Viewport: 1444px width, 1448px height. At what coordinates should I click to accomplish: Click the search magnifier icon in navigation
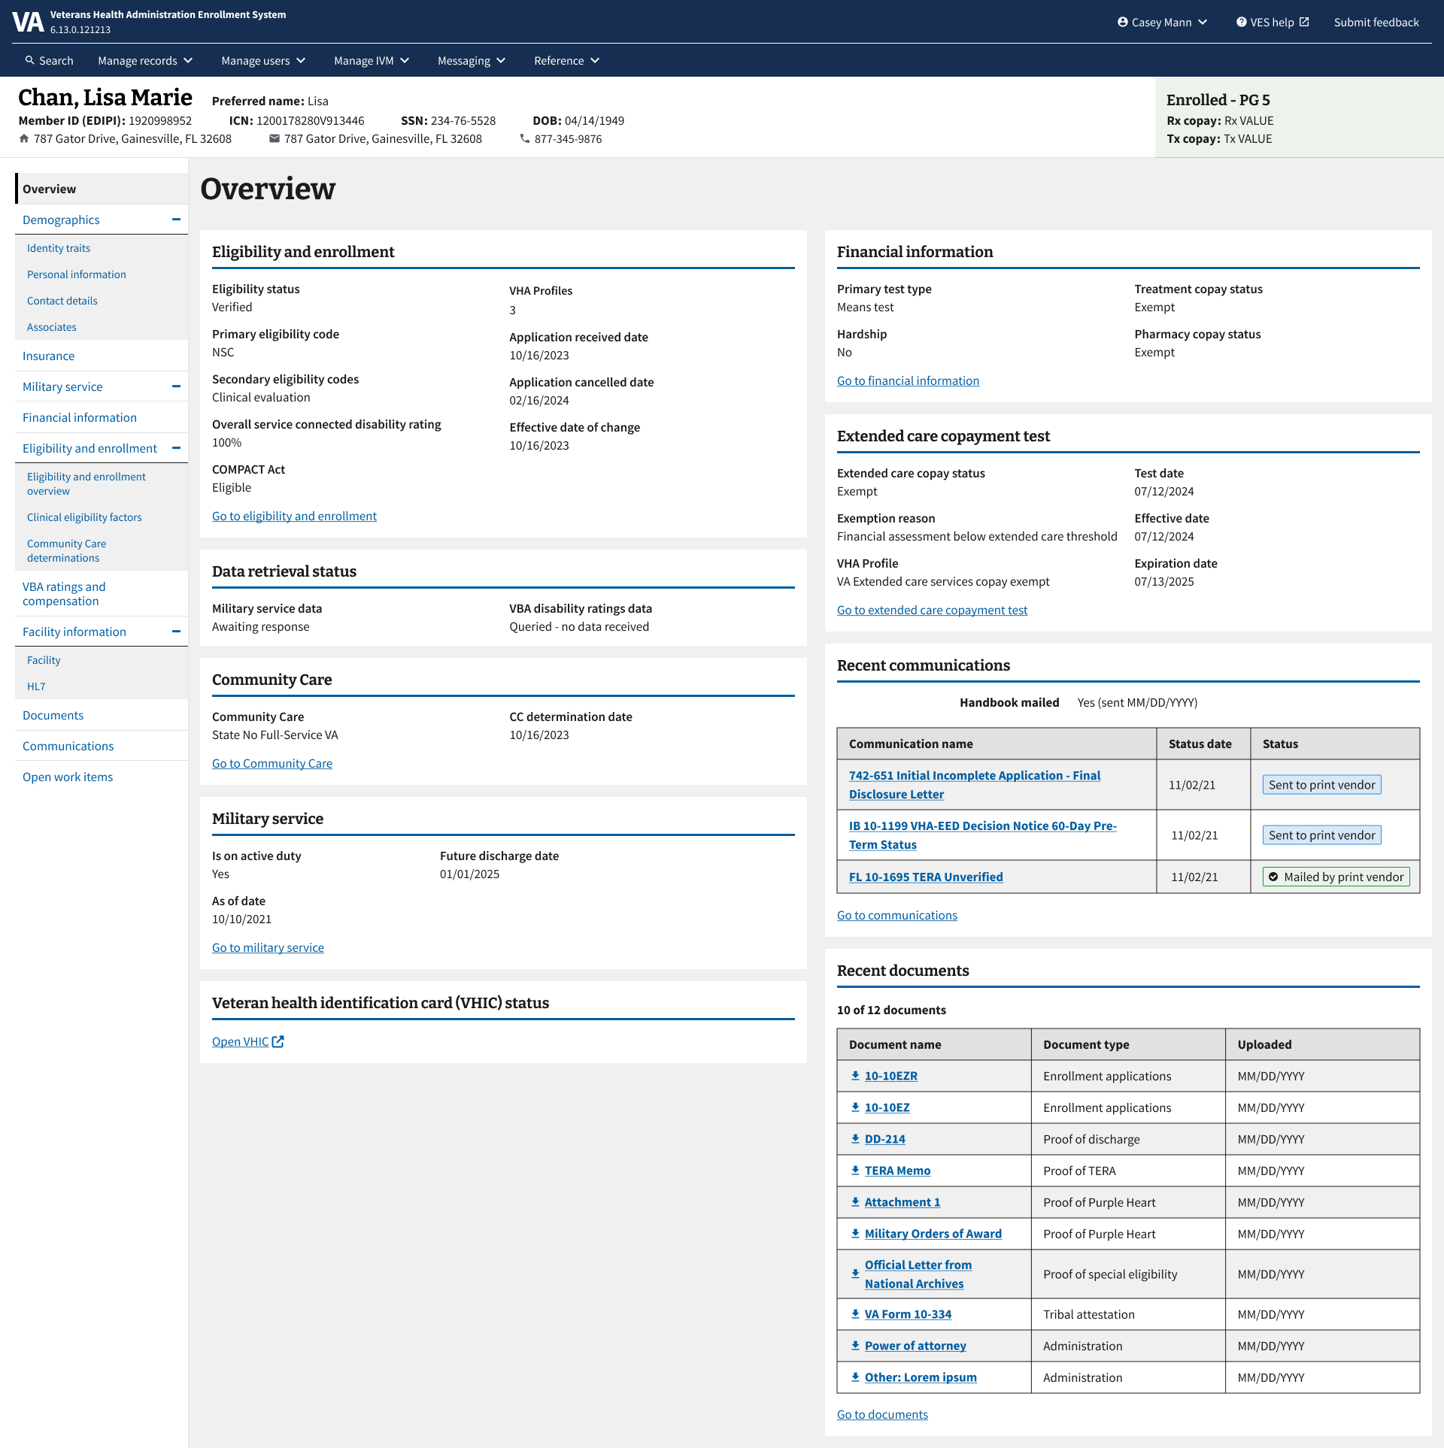pyautogui.click(x=30, y=60)
